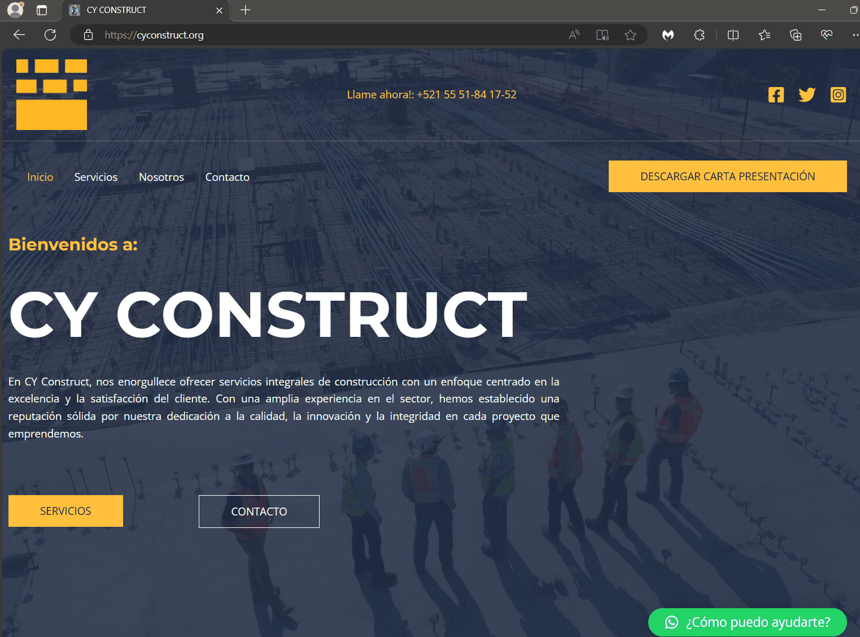Open the ¿Cómo puedo ayudarte? WhatsApp chat
860x637 pixels.
click(747, 622)
